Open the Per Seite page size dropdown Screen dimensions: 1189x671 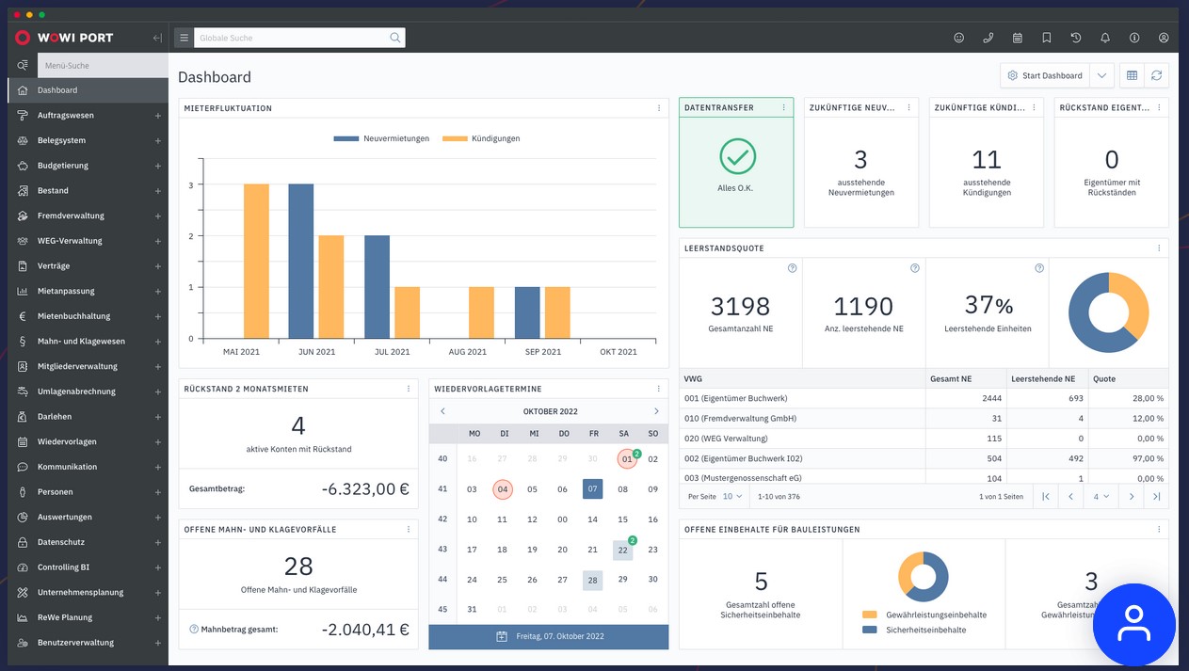pos(732,496)
